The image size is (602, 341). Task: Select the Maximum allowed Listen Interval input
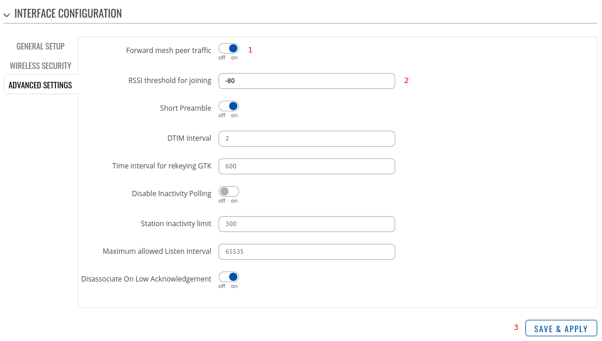[307, 251]
